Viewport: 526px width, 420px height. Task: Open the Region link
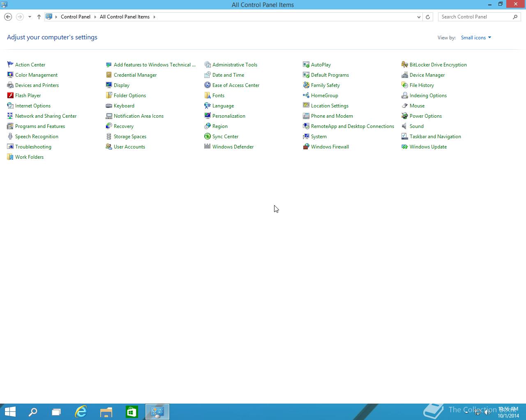pyautogui.click(x=220, y=126)
